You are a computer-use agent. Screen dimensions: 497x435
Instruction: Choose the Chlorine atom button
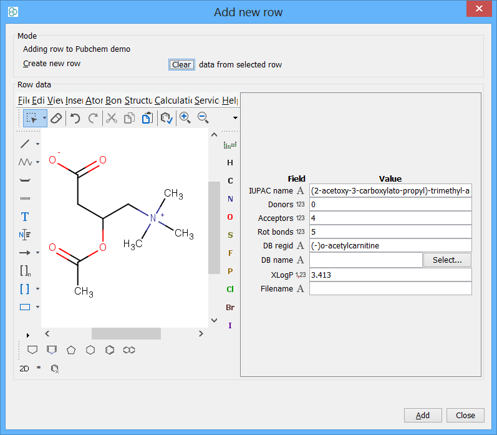pyautogui.click(x=230, y=290)
